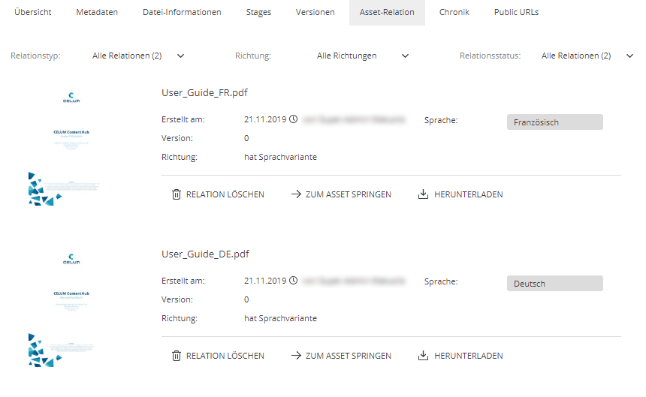
Task: Click clock icon beside User_Guide_FR creation date
Action: 294,119
